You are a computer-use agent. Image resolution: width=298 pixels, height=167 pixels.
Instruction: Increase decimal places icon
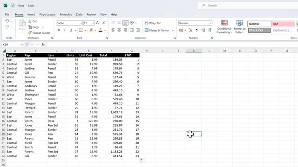click(203, 30)
